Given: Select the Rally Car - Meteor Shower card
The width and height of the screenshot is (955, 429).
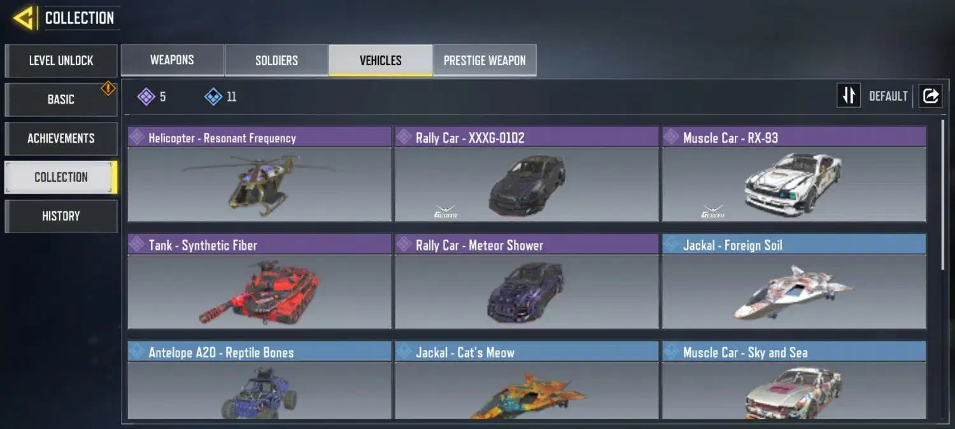Looking at the screenshot, I should click(527, 282).
